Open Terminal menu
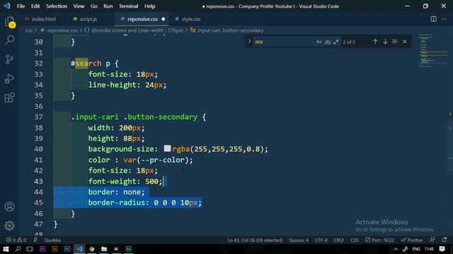 129,6
